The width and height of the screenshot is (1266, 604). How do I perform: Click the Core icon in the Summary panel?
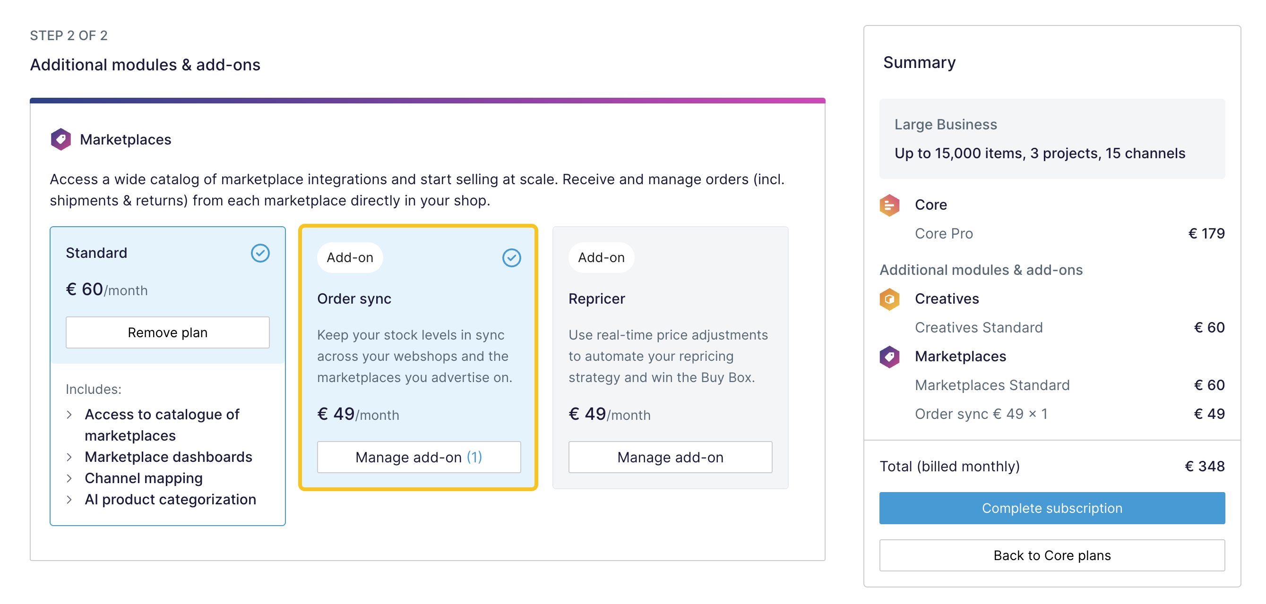point(890,205)
